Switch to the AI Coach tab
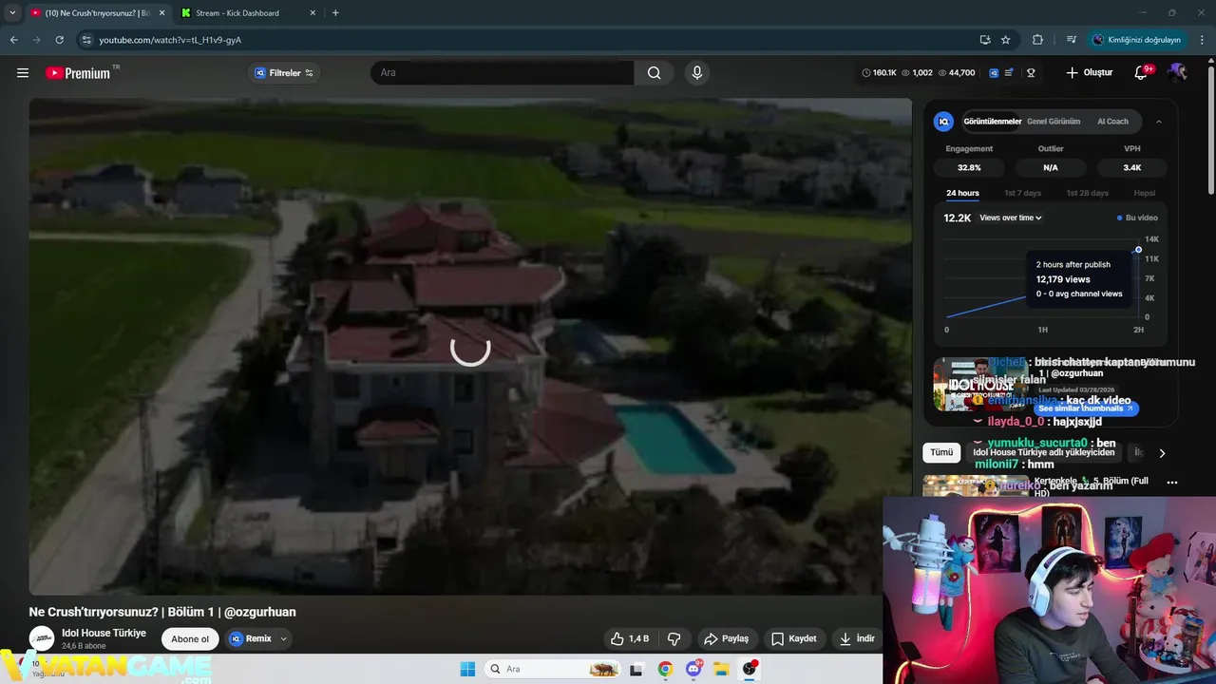 coord(1112,122)
